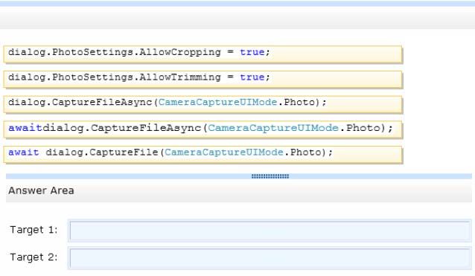Click the empty right end of the AllowTrimming block
The image size is (475, 276).
[337, 80]
